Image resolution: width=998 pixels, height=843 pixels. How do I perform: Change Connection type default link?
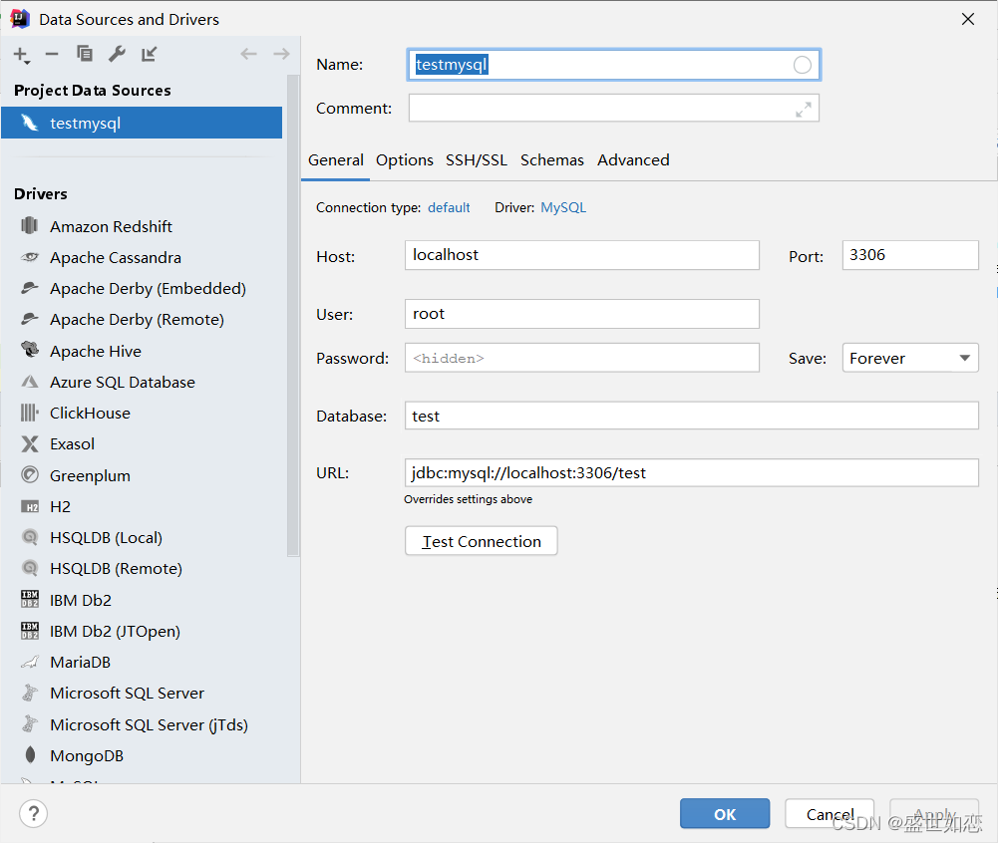tap(449, 208)
